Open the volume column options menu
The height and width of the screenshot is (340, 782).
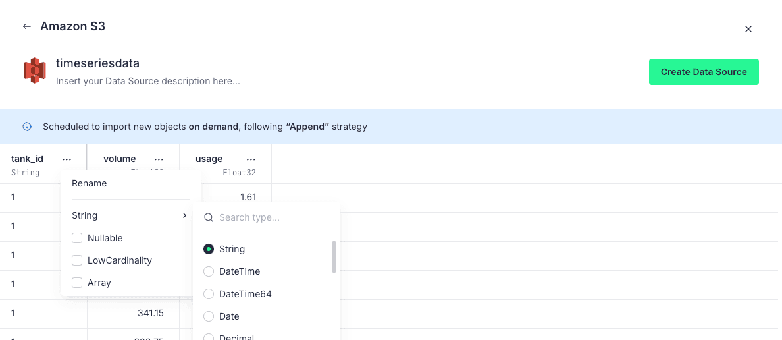click(159, 159)
